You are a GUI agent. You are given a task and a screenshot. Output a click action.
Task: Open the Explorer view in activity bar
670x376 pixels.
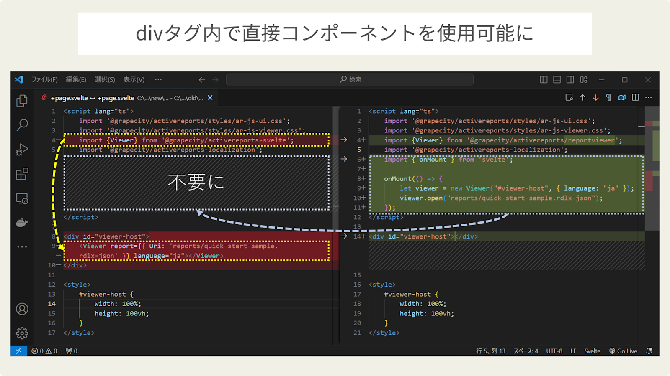[22, 101]
